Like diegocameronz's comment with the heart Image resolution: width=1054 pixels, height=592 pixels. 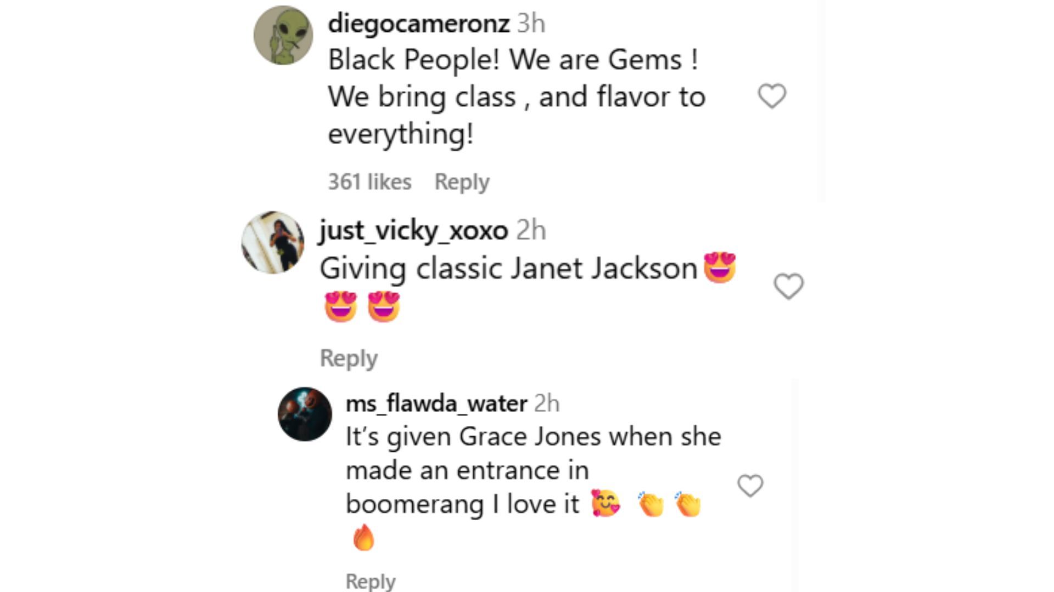pos(772,96)
